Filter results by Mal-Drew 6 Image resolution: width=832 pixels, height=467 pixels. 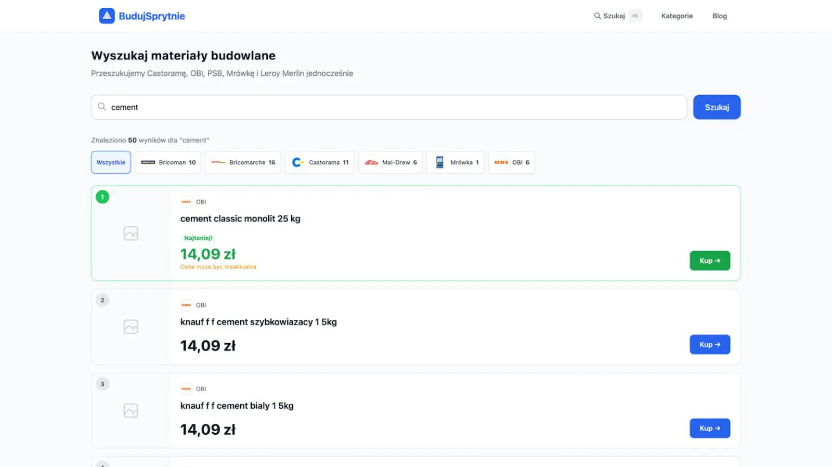point(390,162)
